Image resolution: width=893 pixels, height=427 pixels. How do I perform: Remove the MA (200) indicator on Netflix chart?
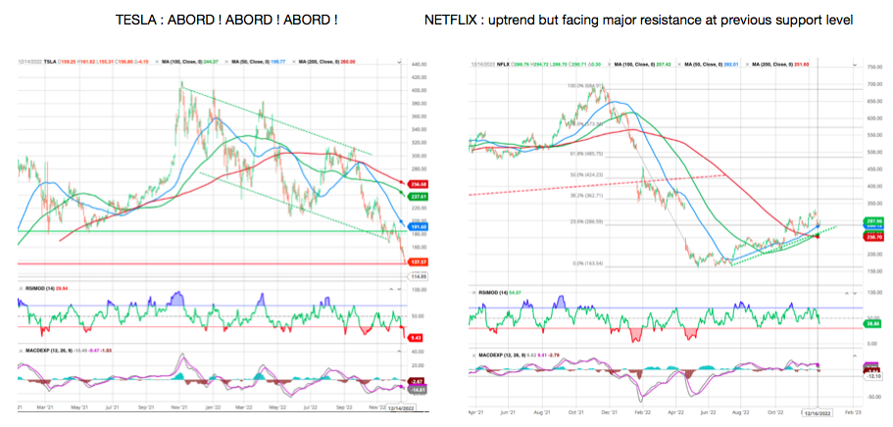[747, 65]
